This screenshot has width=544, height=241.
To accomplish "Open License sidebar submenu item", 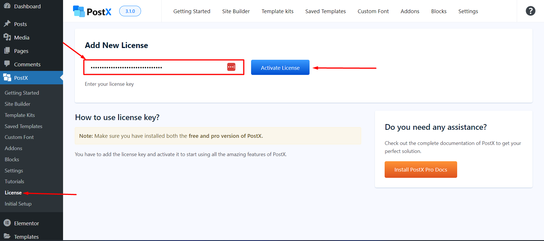I will [x=13, y=192].
